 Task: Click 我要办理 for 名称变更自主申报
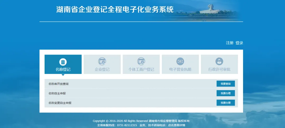point(226,103)
